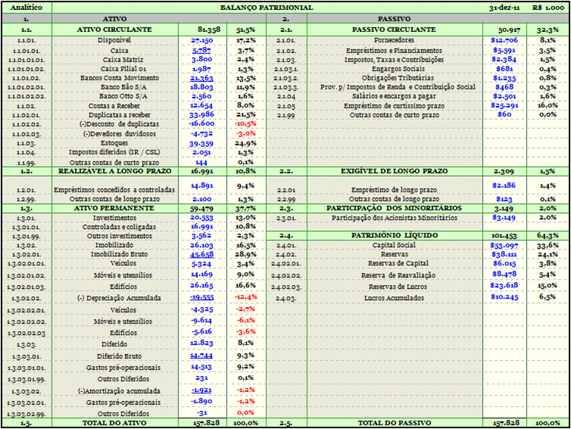Select 'Empréstimos concedidos a controladas' label
The image size is (571, 429).
[114, 190]
